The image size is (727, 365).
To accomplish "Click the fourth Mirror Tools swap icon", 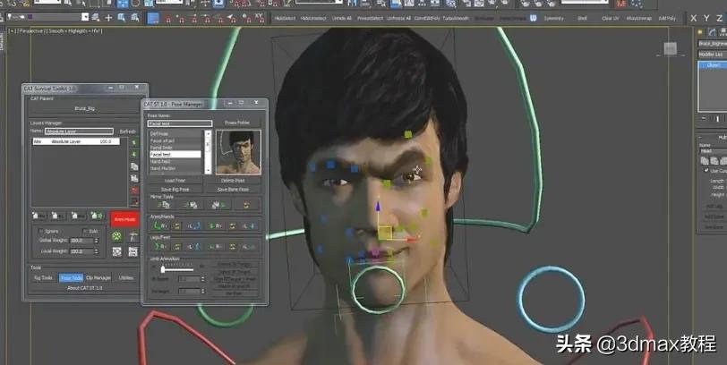I will pyautogui.click(x=245, y=204).
